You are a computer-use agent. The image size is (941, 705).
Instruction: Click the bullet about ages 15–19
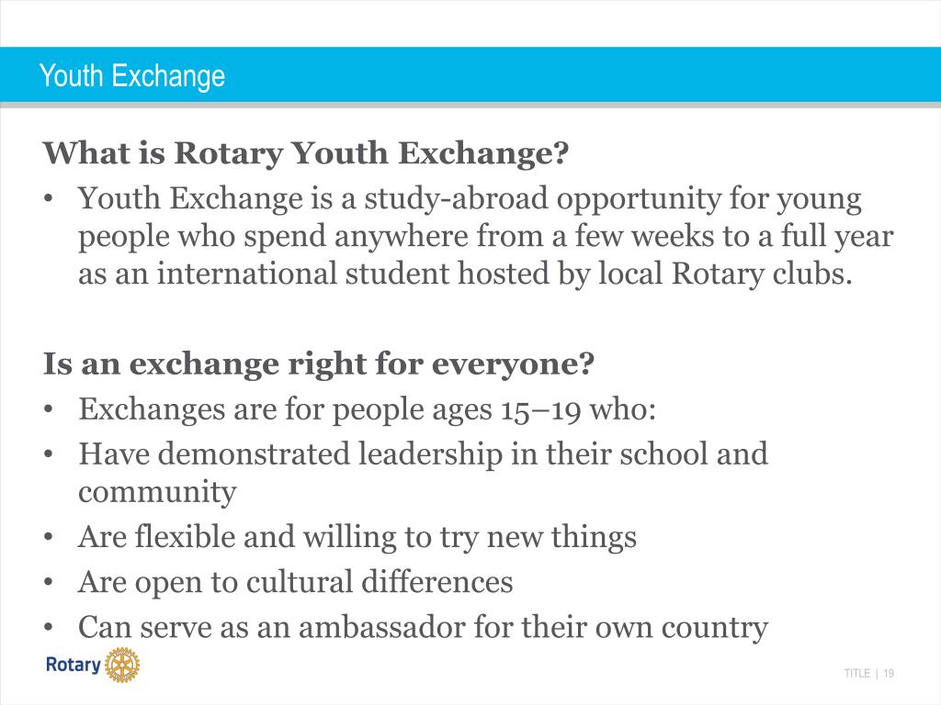pos(368,410)
